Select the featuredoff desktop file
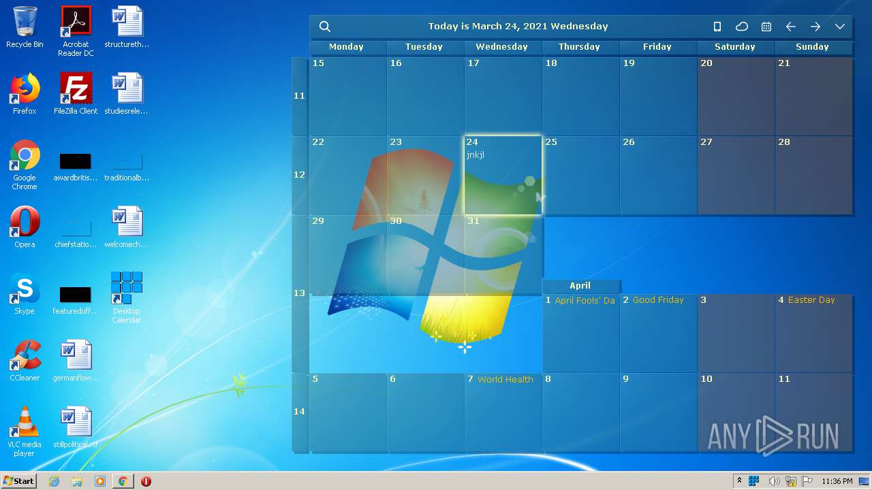 [76, 301]
